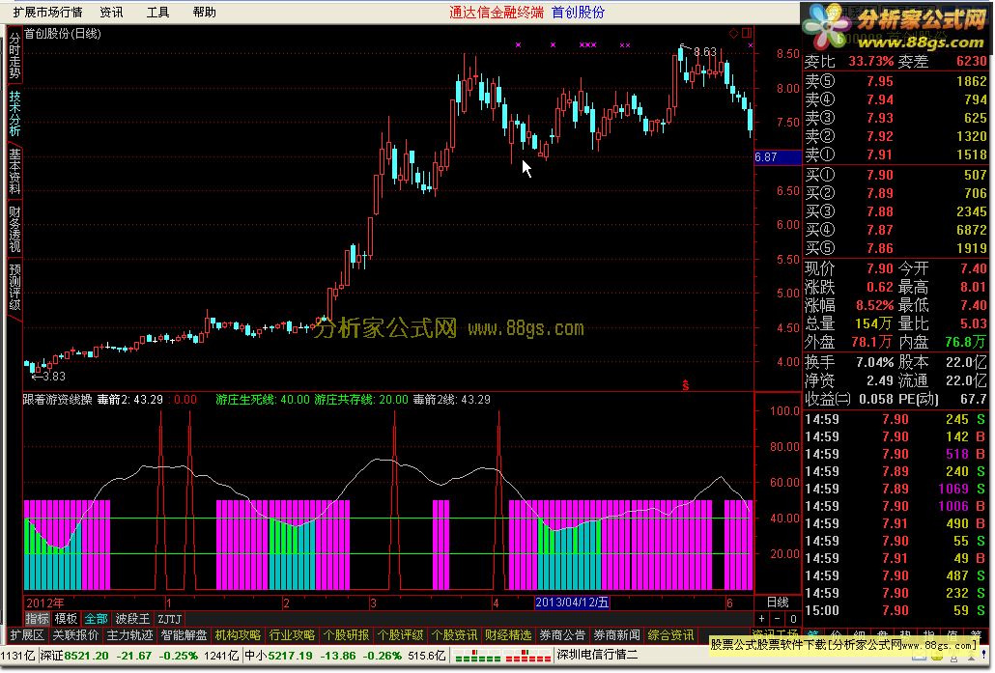Click the 换手 value 7.04%

coord(874,362)
